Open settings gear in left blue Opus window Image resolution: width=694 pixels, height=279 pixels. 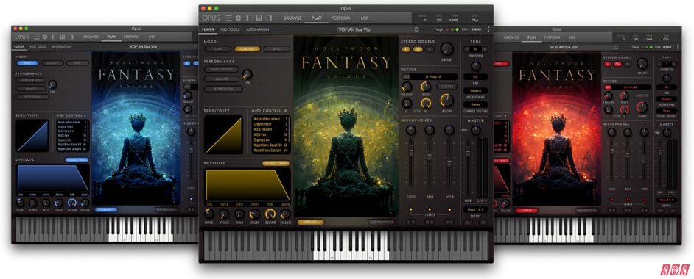pos(44,37)
